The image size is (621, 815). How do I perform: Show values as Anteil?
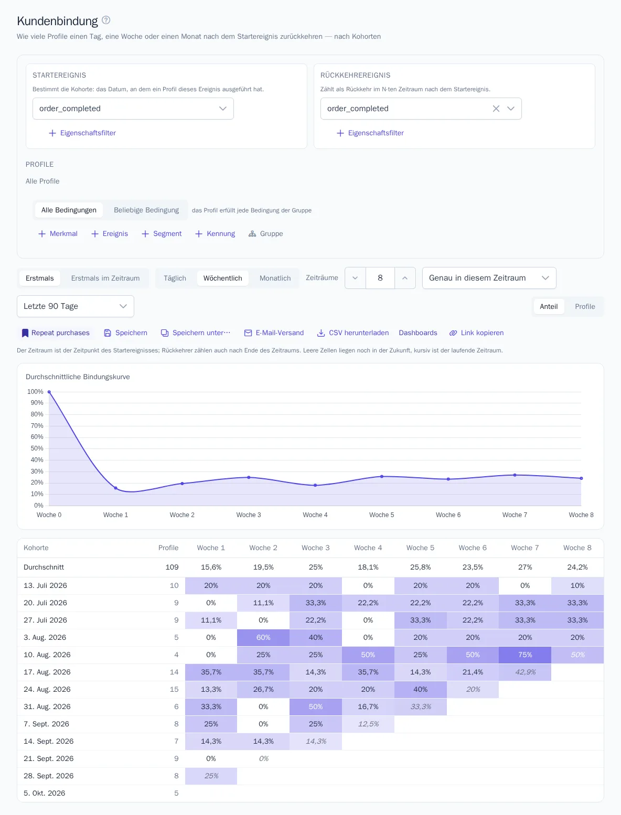pos(549,307)
